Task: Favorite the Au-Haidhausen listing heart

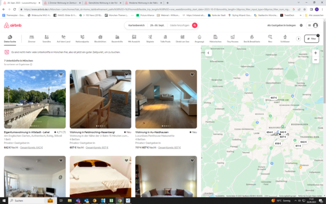Action: pos(192,74)
